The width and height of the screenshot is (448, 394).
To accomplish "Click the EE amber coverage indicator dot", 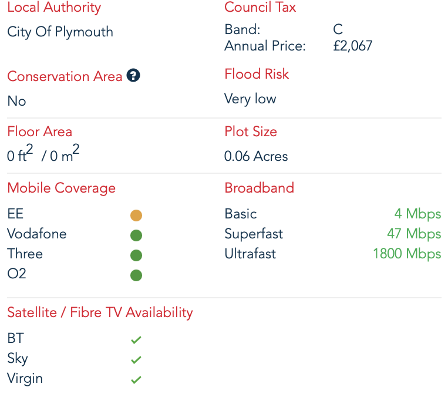I will (136, 215).
